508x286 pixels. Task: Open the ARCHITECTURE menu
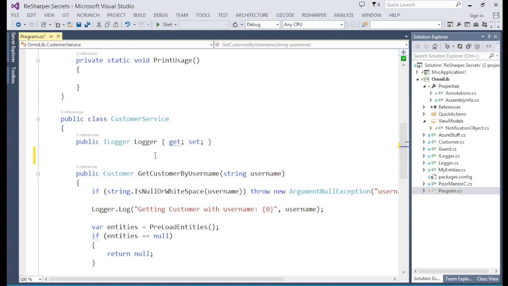pyautogui.click(x=252, y=15)
